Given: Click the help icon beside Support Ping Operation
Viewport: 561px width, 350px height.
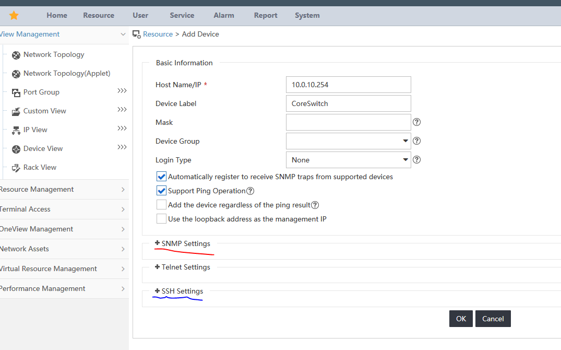Looking at the screenshot, I should 250,191.
